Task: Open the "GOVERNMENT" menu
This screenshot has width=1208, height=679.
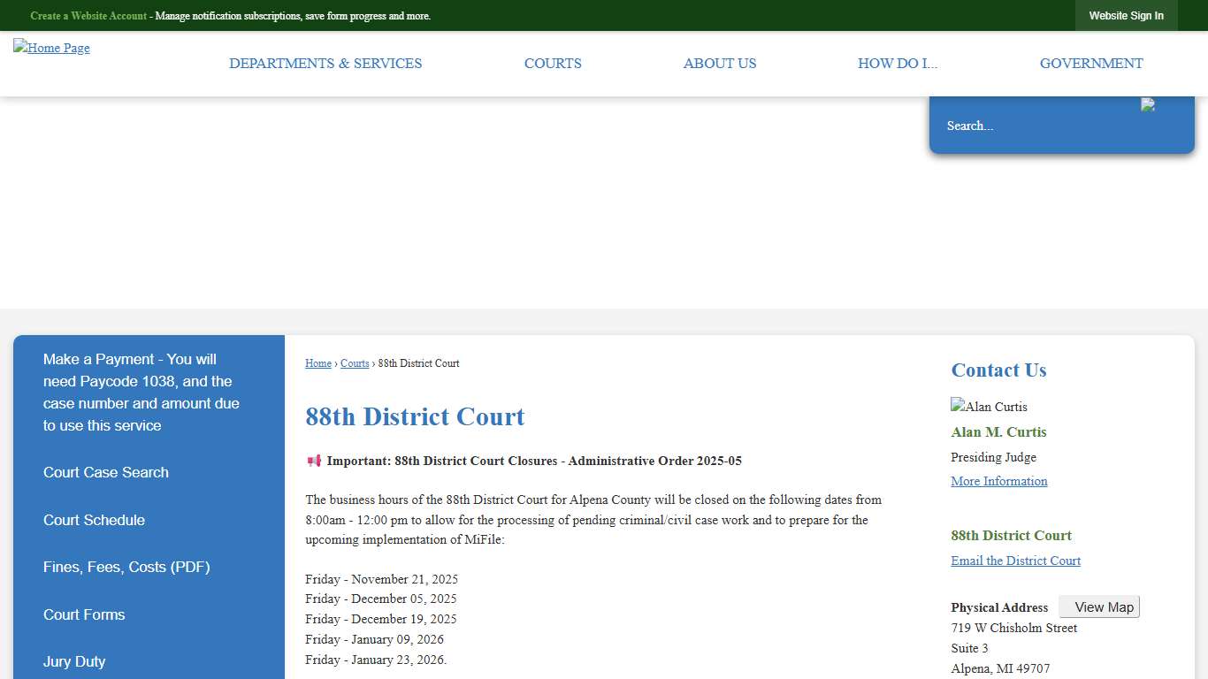Action: (1090, 63)
